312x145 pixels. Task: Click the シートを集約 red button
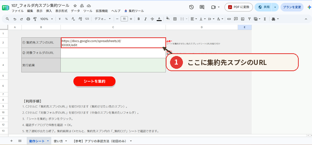94,81
